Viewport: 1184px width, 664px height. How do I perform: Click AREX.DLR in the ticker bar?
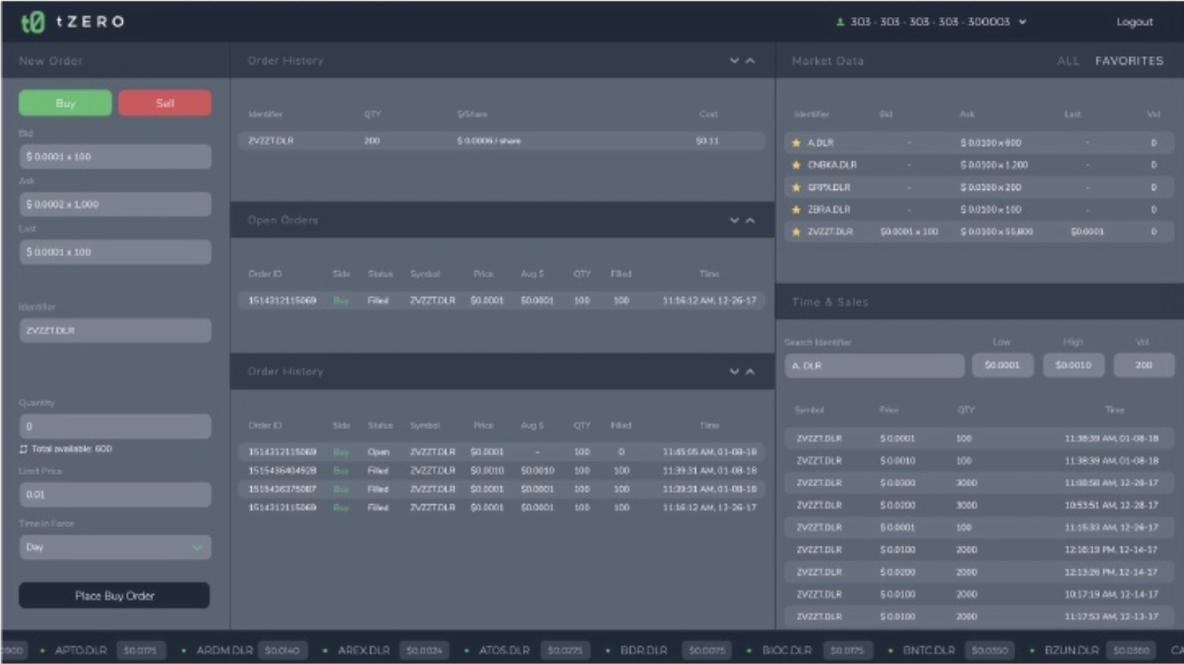tap(364, 651)
